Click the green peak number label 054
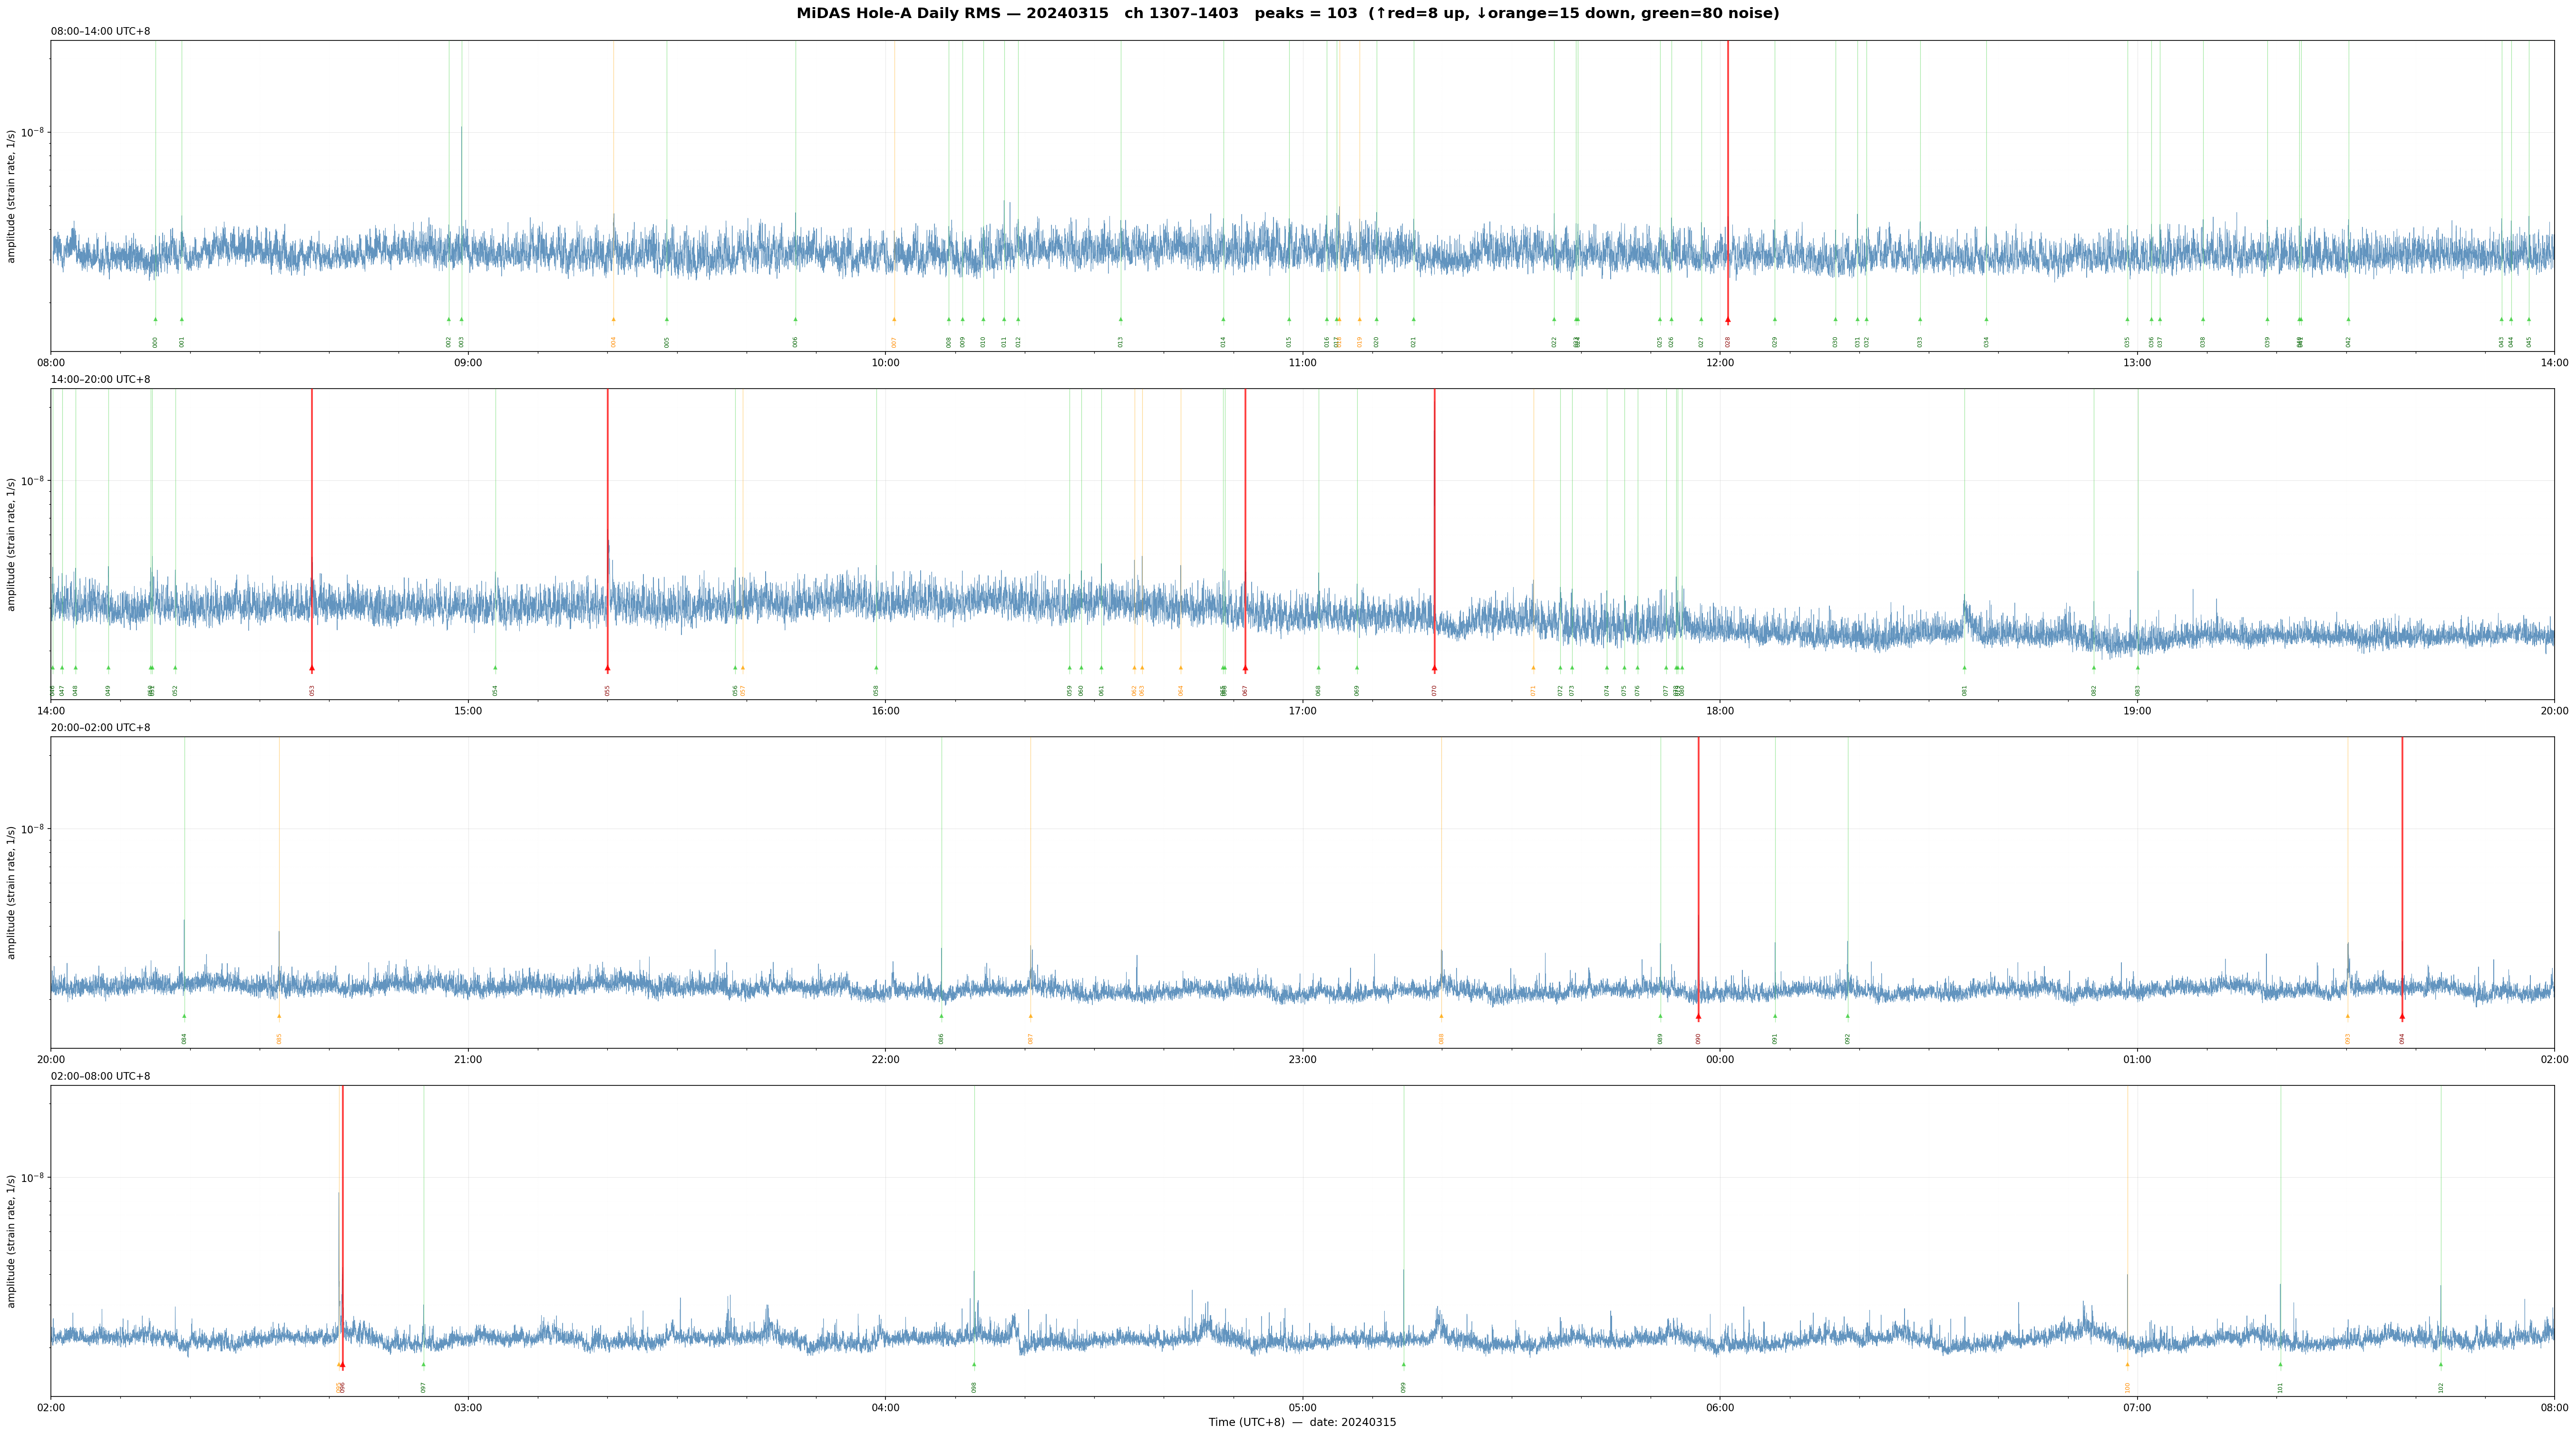The height and width of the screenshot is (1435, 2576). click(x=495, y=690)
